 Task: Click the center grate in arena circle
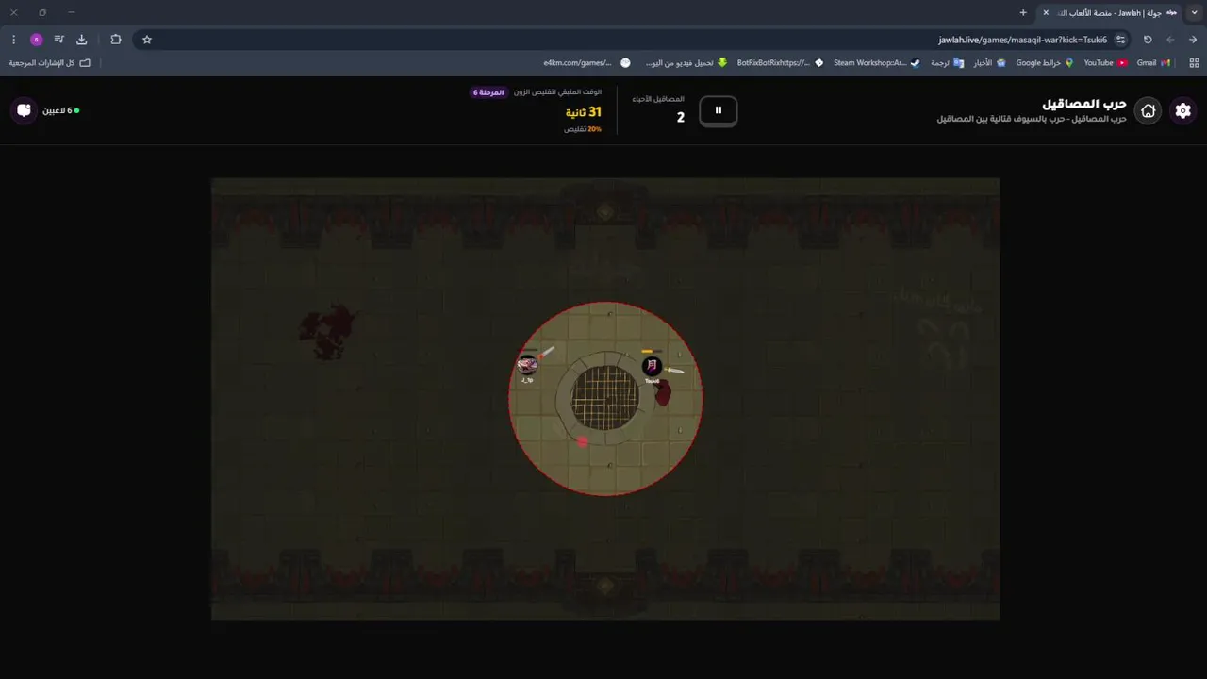tap(605, 397)
